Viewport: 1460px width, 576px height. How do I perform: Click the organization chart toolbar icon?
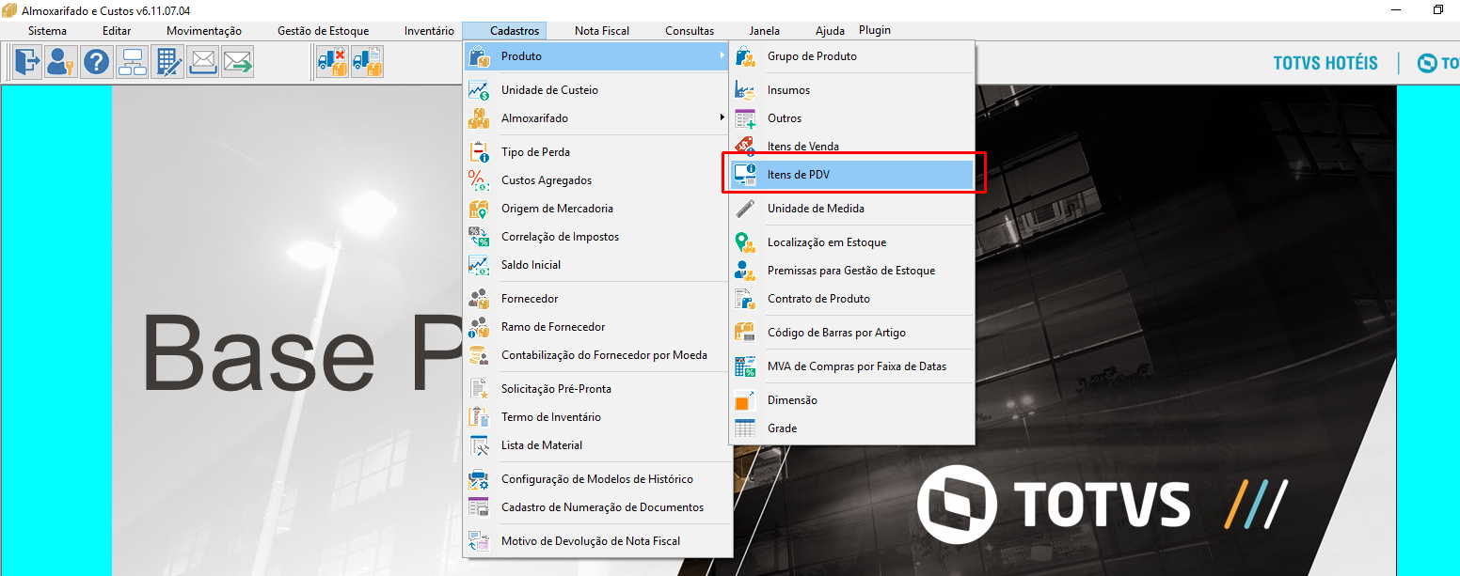click(x=133, y=63)
